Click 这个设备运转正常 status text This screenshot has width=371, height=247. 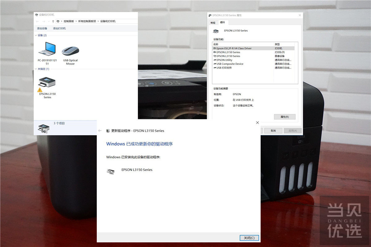[243, 105]
